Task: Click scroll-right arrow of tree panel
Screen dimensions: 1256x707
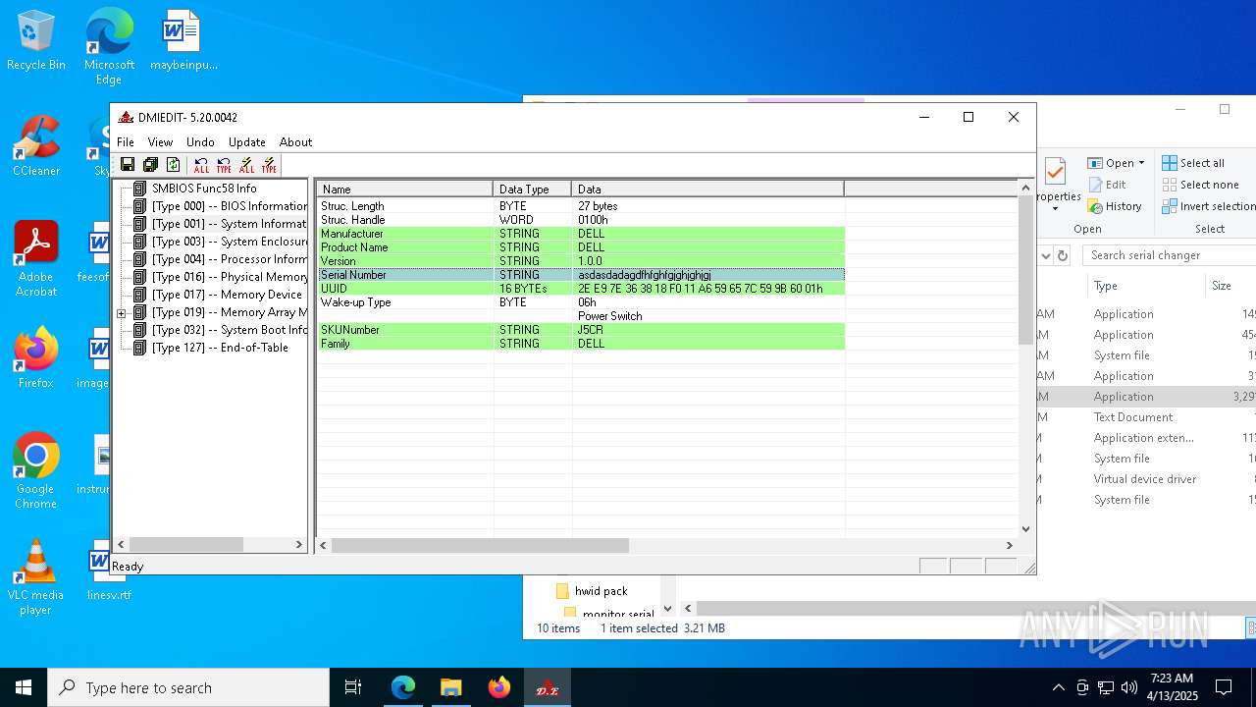Action: [x=299, y=544]
